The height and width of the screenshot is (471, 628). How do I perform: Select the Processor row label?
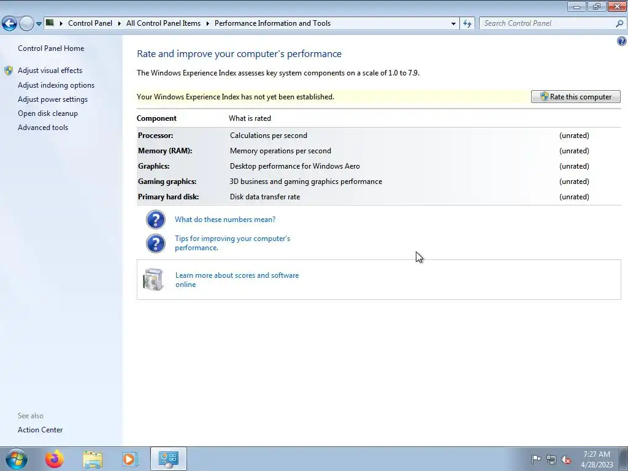click(155, 136)
